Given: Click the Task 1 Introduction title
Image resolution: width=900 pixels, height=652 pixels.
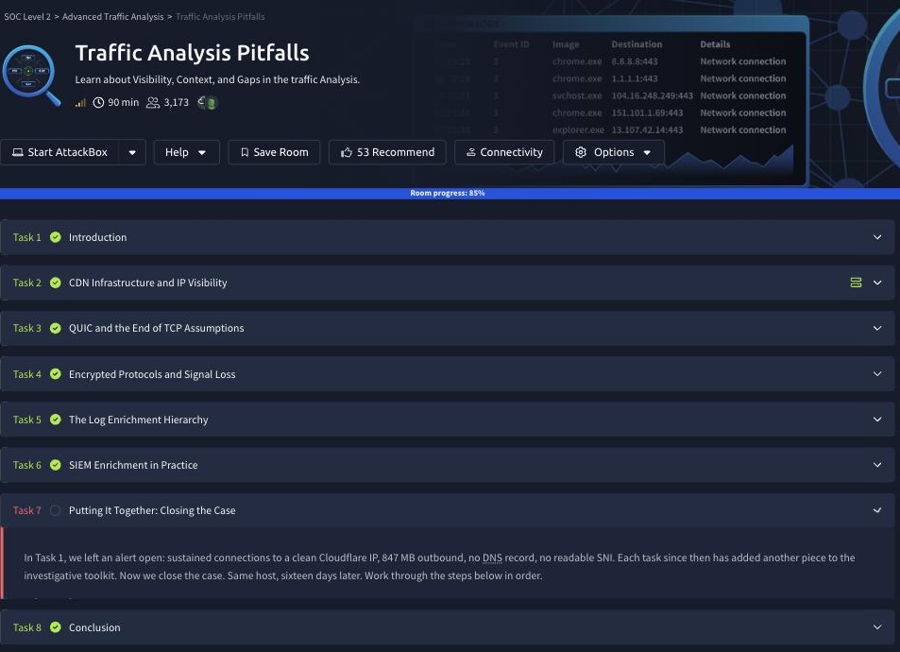Looking at the screenshot, I should (x=97, y=237).
